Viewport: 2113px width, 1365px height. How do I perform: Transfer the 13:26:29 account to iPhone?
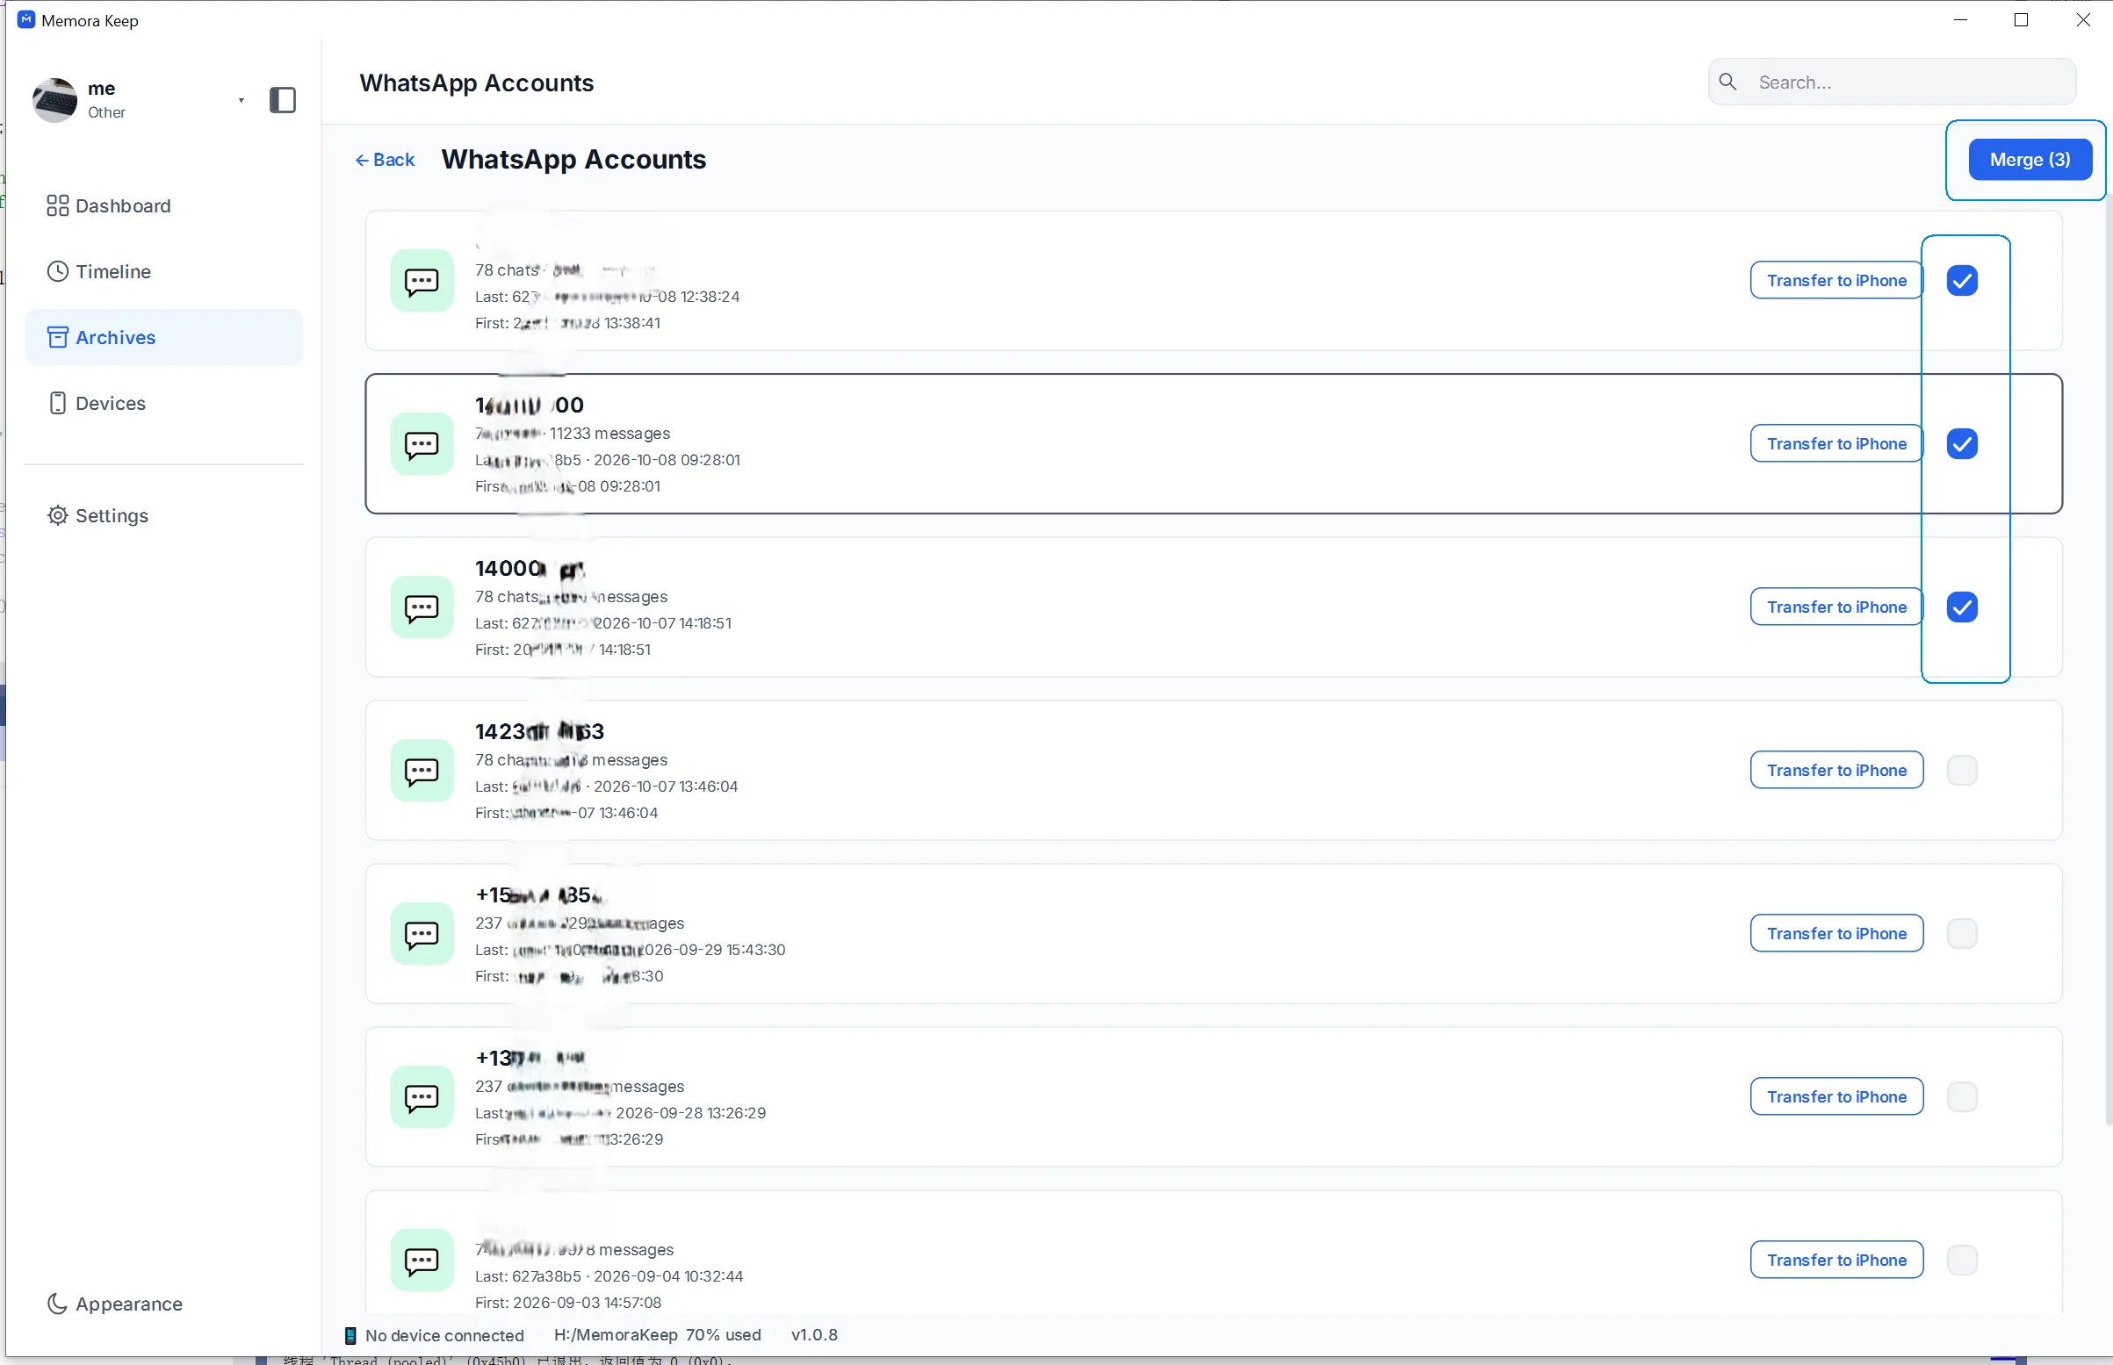1835,1096
